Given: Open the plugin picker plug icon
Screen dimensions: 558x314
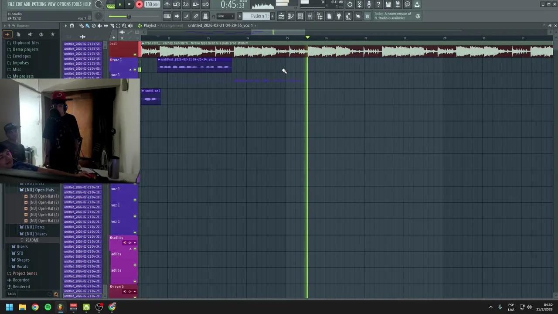Looking at the screenshot, I should pyautogui.click(x=339, y=16).
